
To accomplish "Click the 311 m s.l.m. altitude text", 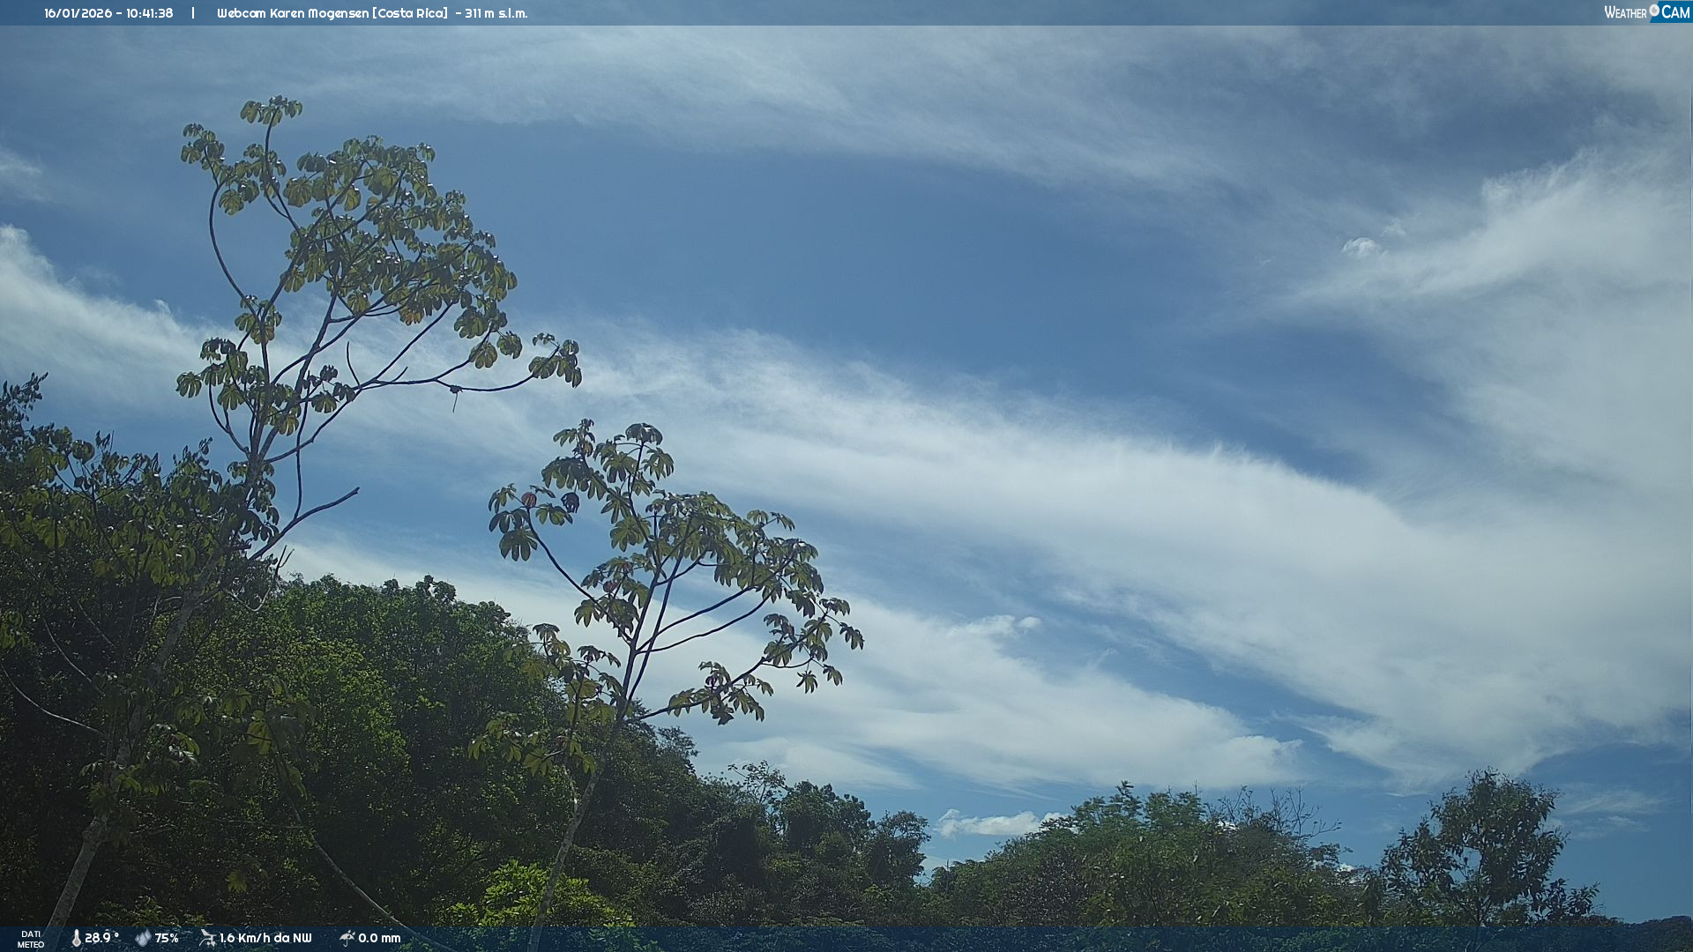I will (x=496, y=13).
